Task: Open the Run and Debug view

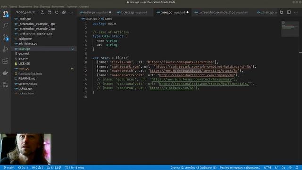Action: pos(5,49)
